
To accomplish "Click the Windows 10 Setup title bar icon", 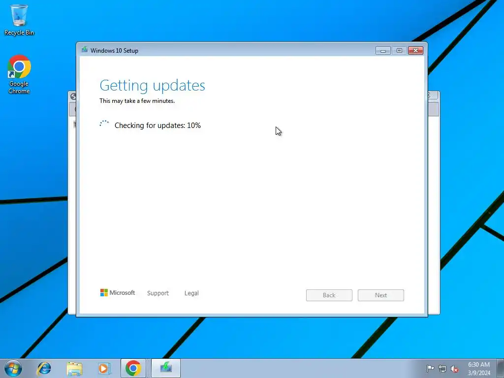I will (x=85, y=50).
